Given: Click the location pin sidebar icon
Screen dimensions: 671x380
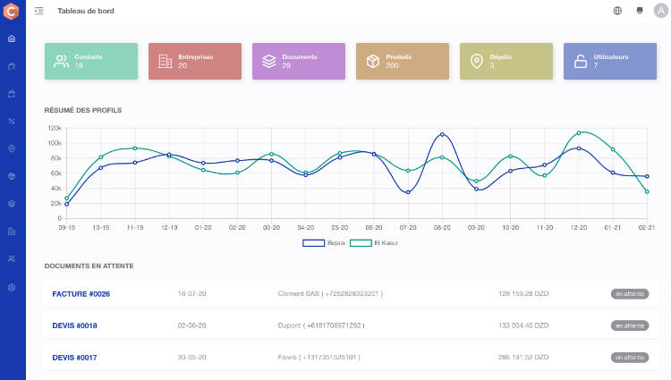Looking at the screenshot, I should tap(12, 148).
